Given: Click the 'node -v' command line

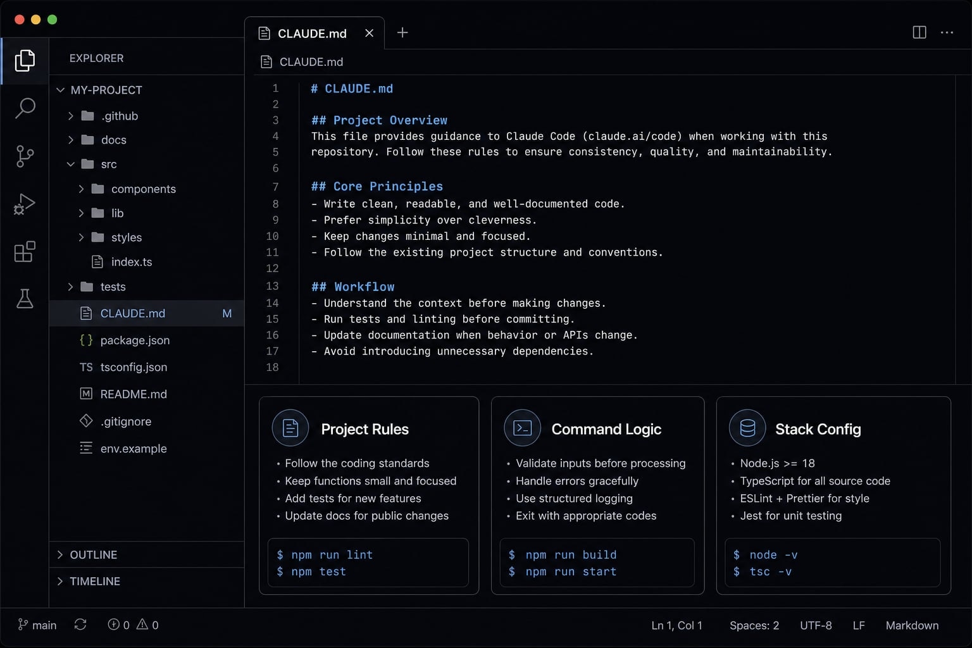Looking at the screenshot, I should coord(765,554).
